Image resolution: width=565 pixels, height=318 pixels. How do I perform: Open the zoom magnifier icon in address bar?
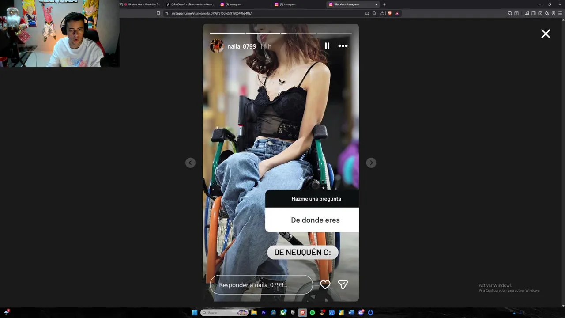[x=374, y=13]
